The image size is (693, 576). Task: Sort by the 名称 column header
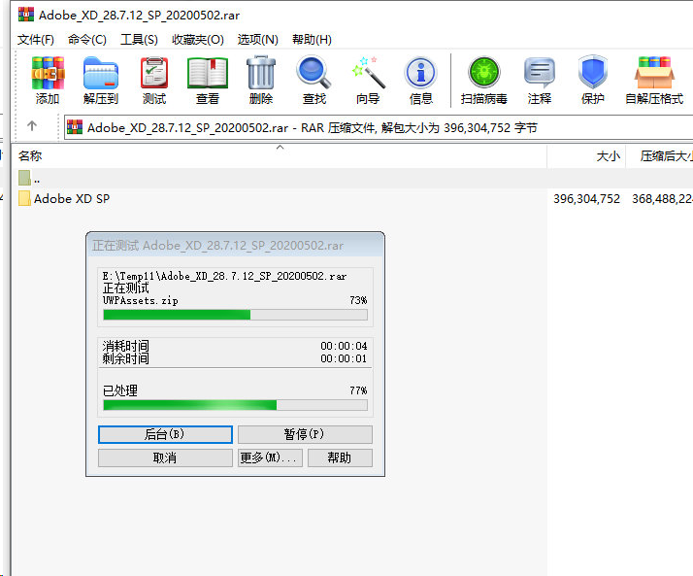pyautogui.click(x=280, y=156)
